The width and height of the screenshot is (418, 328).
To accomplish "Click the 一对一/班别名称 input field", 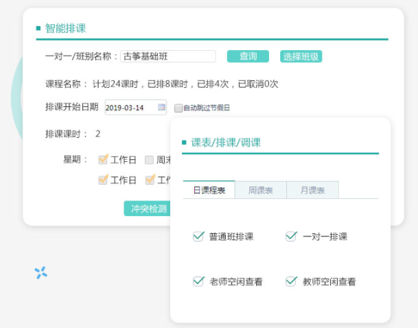I will [167, 56].
